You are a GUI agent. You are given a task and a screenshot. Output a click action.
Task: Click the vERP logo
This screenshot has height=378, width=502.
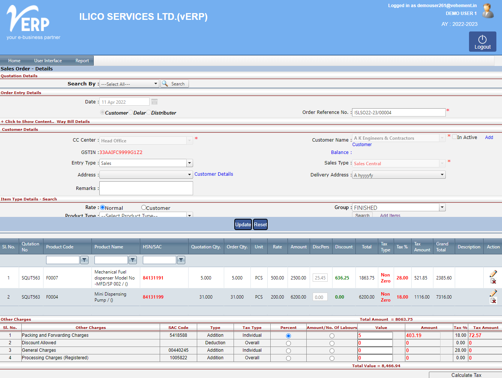33,22
